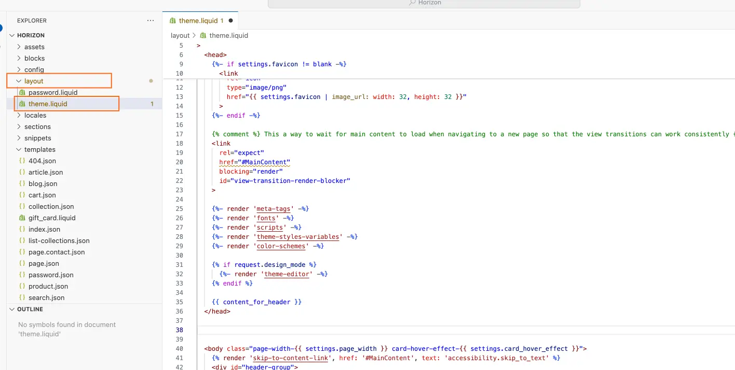The height and width of the screenshot is (370, 735).
Task: Click the unsaved dot on theme.liquid tab
Action: click(230, 21)
